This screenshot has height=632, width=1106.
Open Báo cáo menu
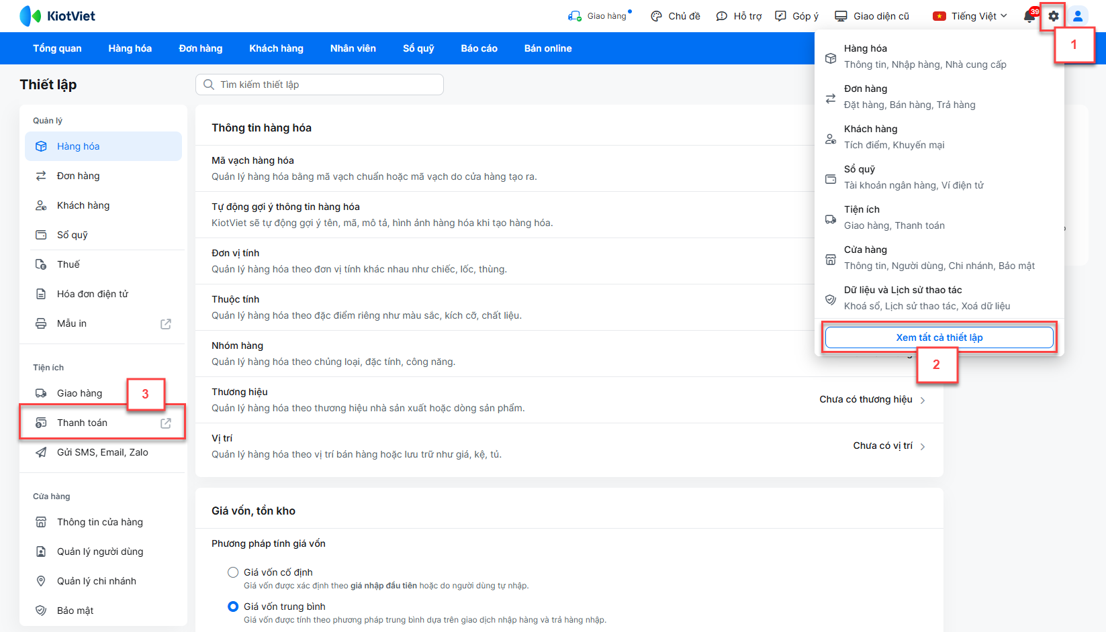point(479,48)
